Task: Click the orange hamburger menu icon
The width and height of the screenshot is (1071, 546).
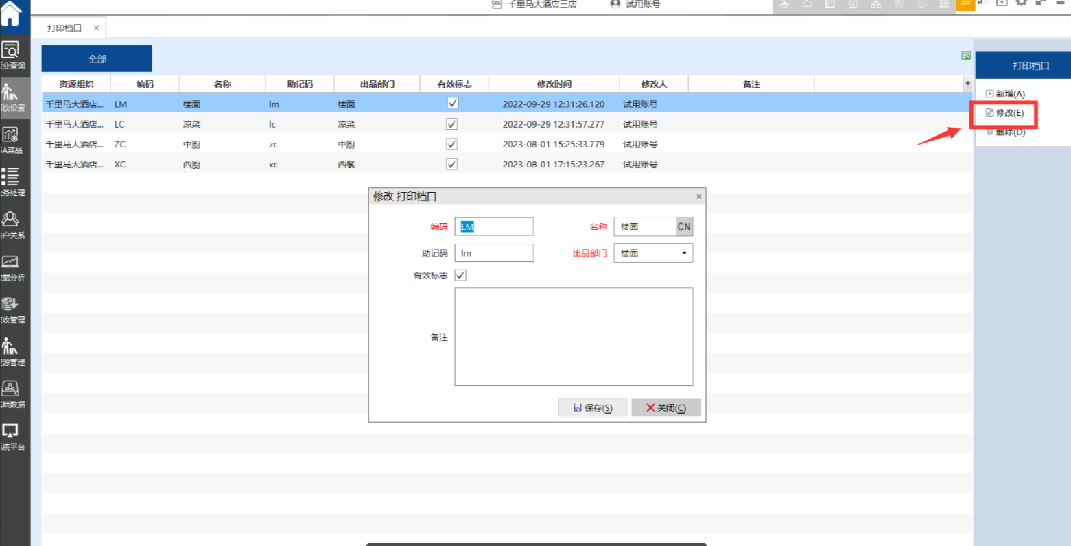Action: pyautogui.click(x=965, y=3)
